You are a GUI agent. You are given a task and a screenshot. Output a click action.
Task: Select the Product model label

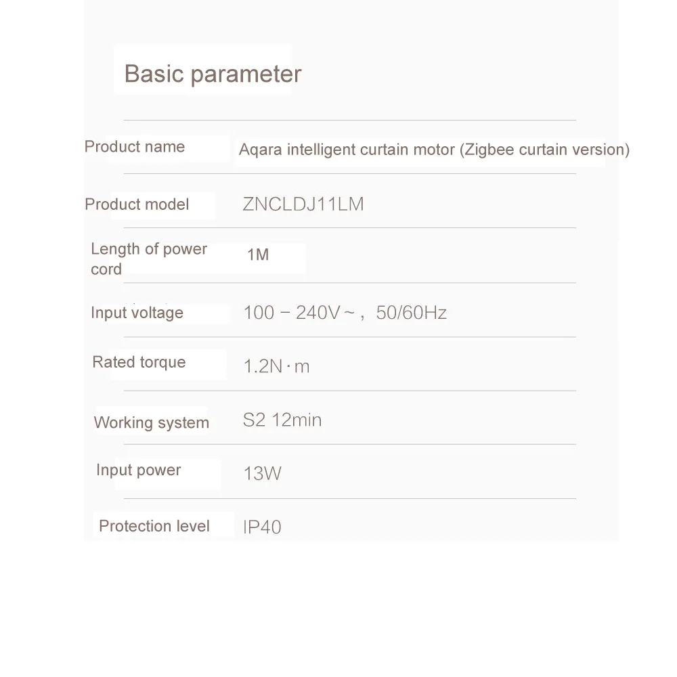coord(137,204)
